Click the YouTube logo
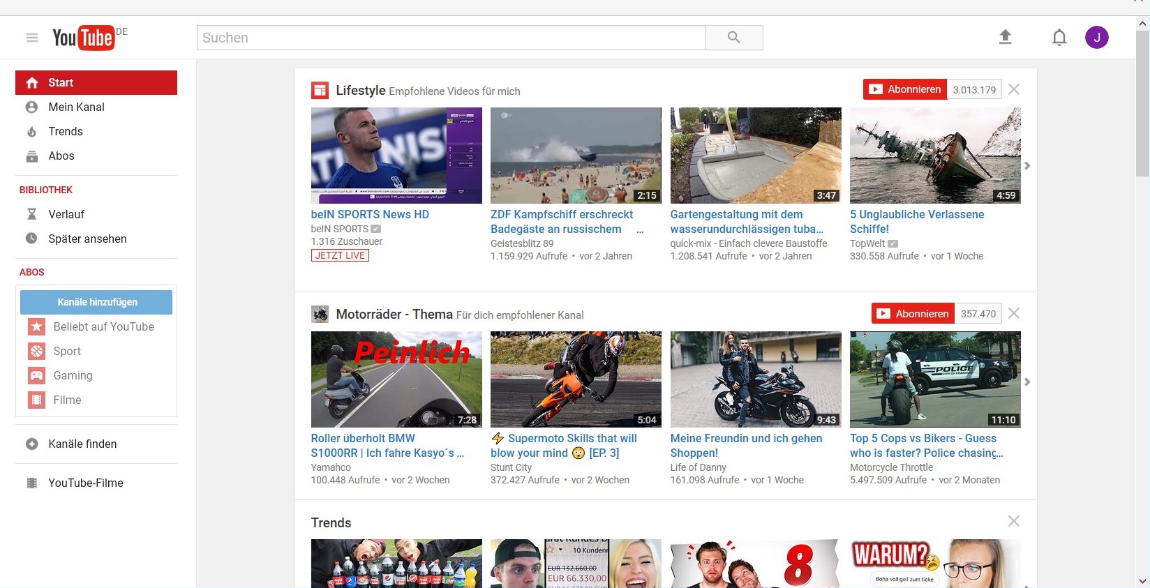Screen dimensions: 1150x588 click(84, 38)
